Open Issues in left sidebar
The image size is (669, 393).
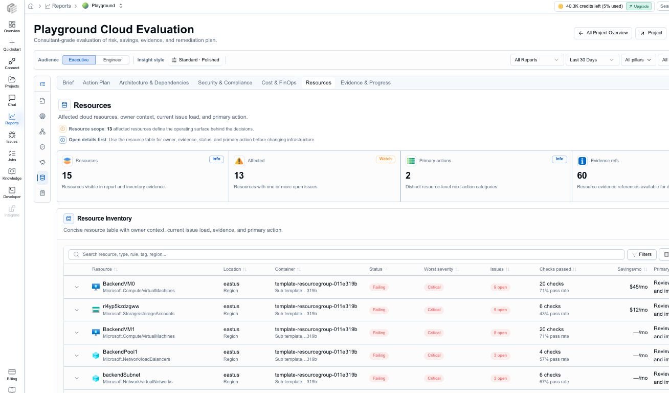coord(12,138)
